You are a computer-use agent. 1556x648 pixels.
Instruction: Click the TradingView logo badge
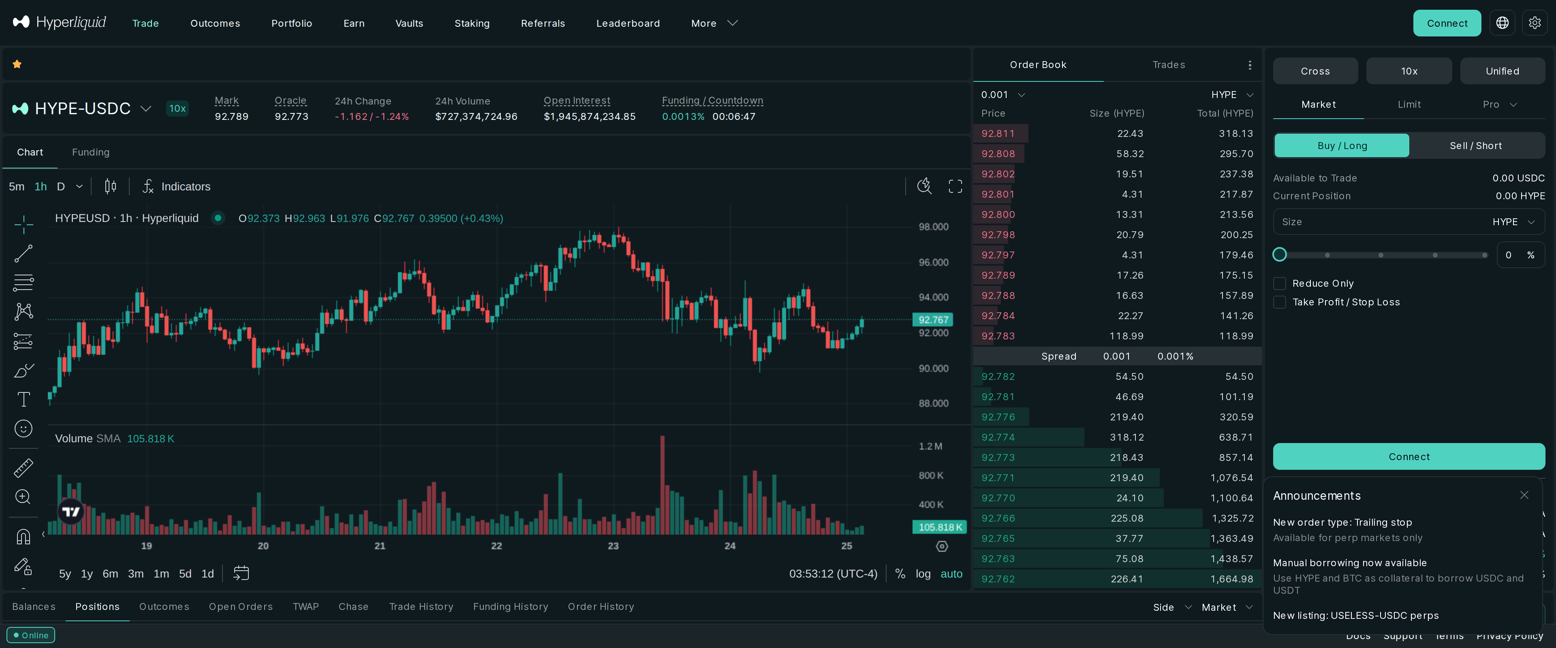click(71, 511)
